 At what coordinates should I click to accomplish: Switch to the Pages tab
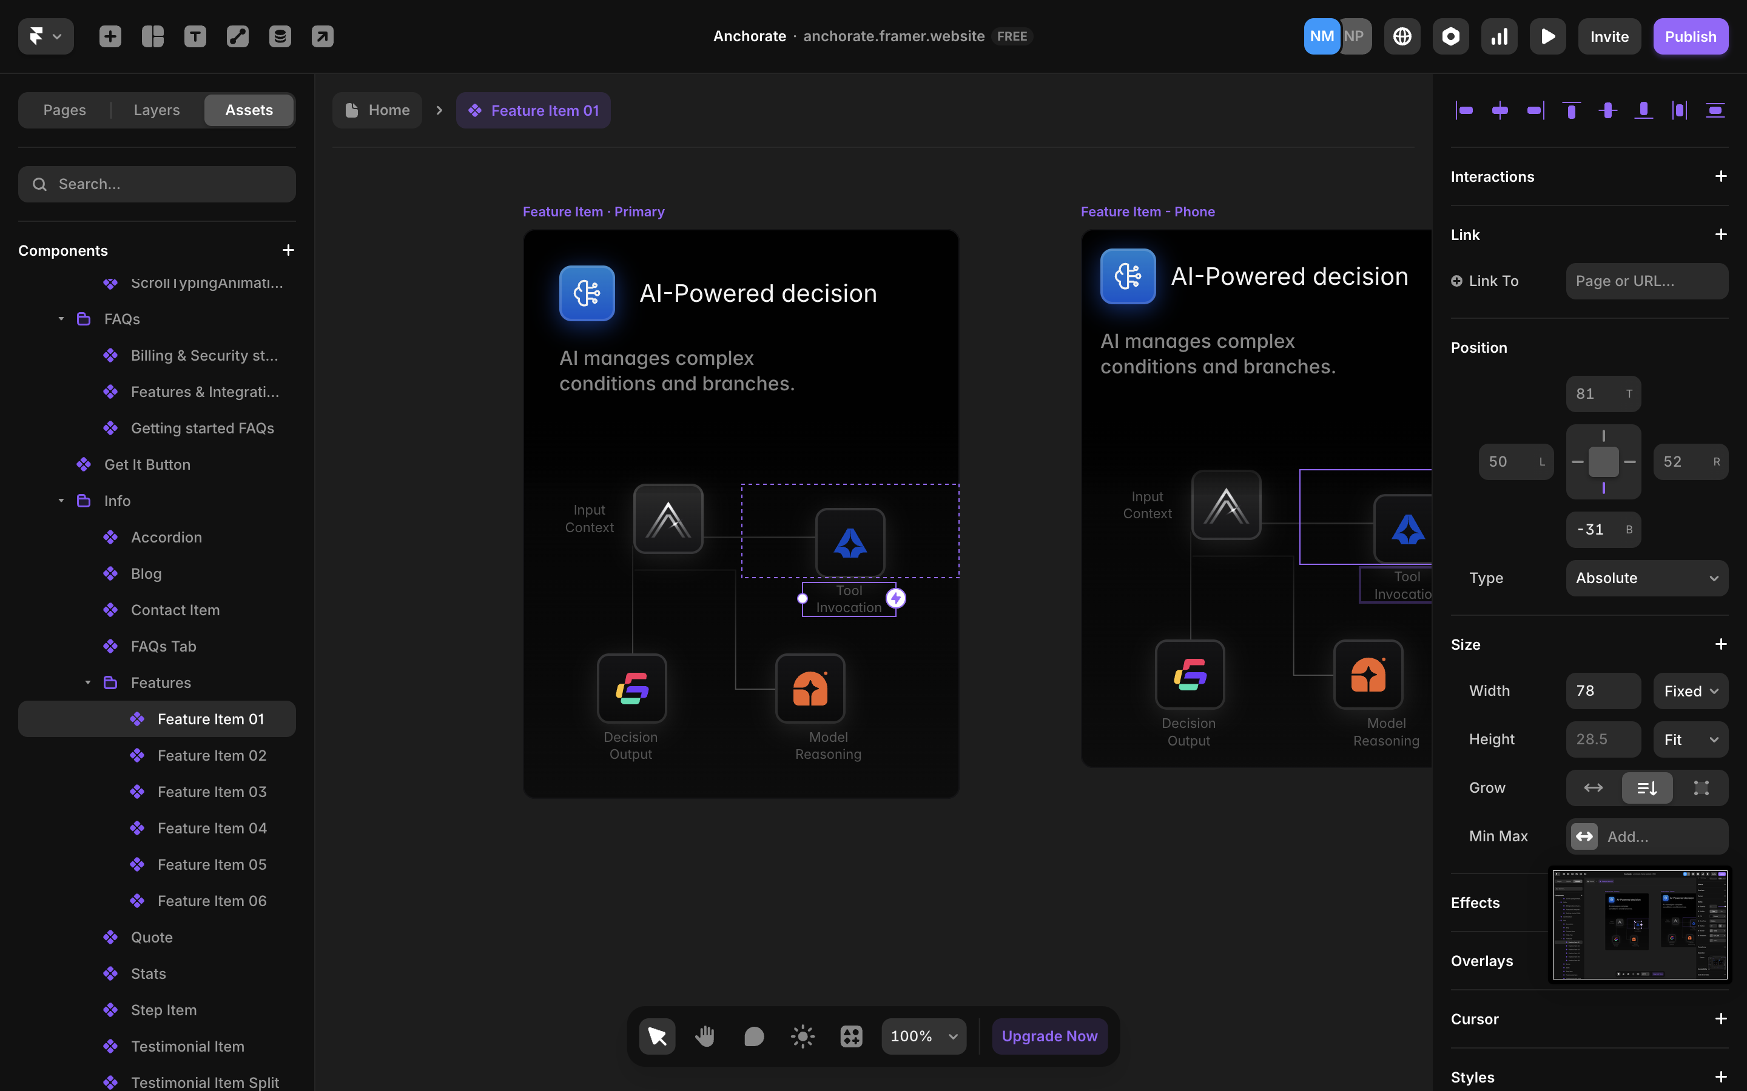point(64,110)
